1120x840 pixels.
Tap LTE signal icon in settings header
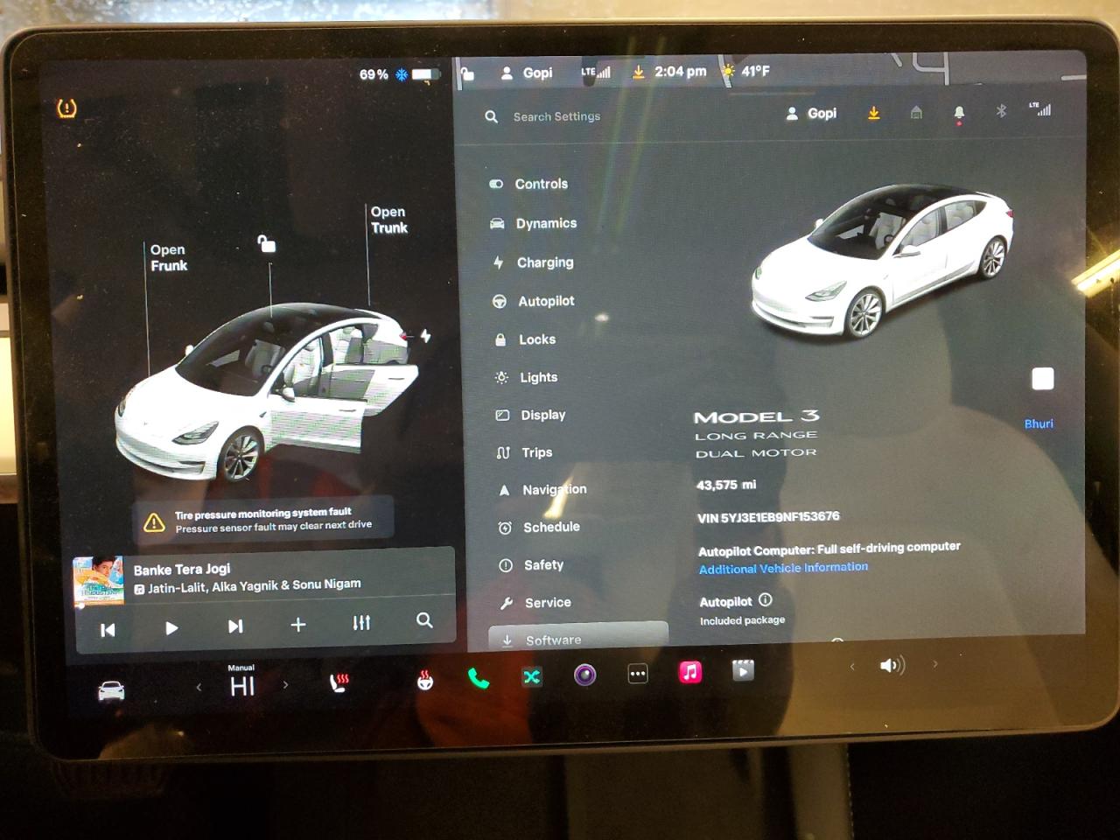pos(1039,108)
